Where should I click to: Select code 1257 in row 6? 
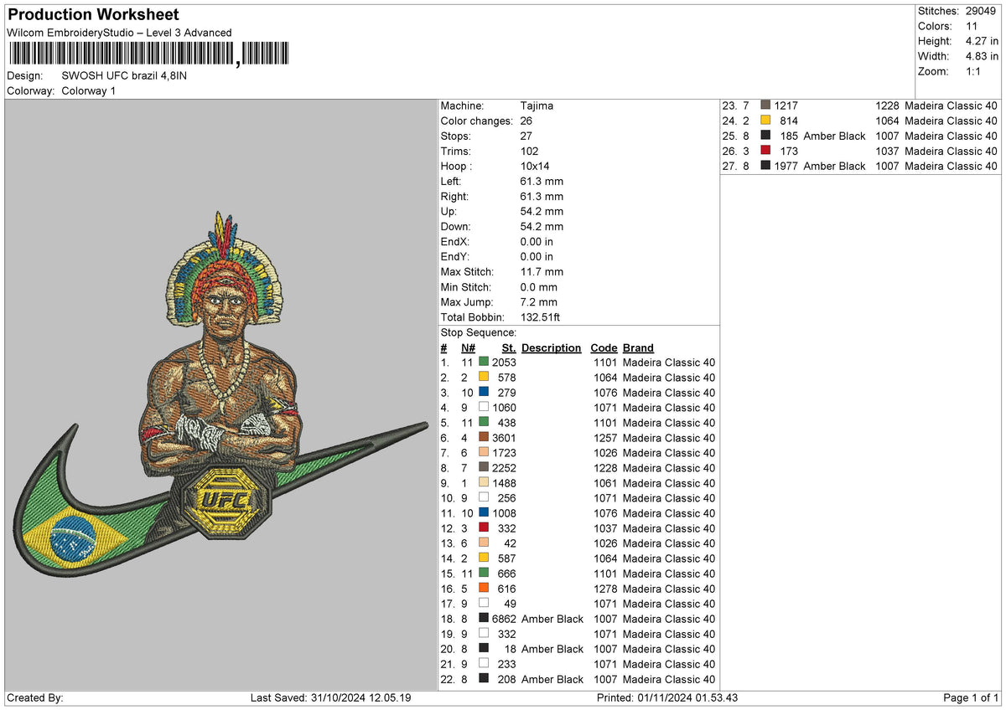(604, 438)
